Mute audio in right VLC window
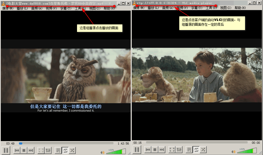263x155 pixels. pyautogui.click(x=233, y=152)
